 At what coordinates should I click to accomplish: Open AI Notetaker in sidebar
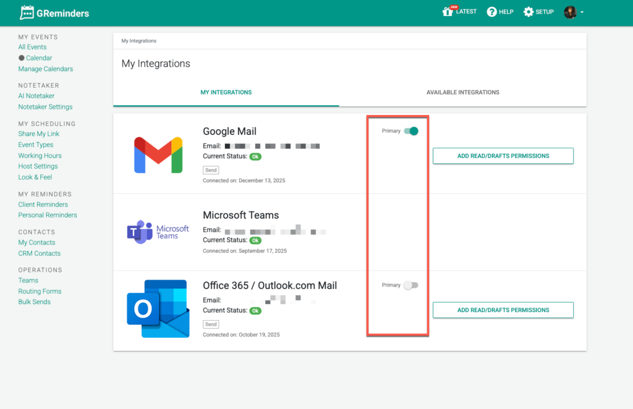click(x=36, y=96)
